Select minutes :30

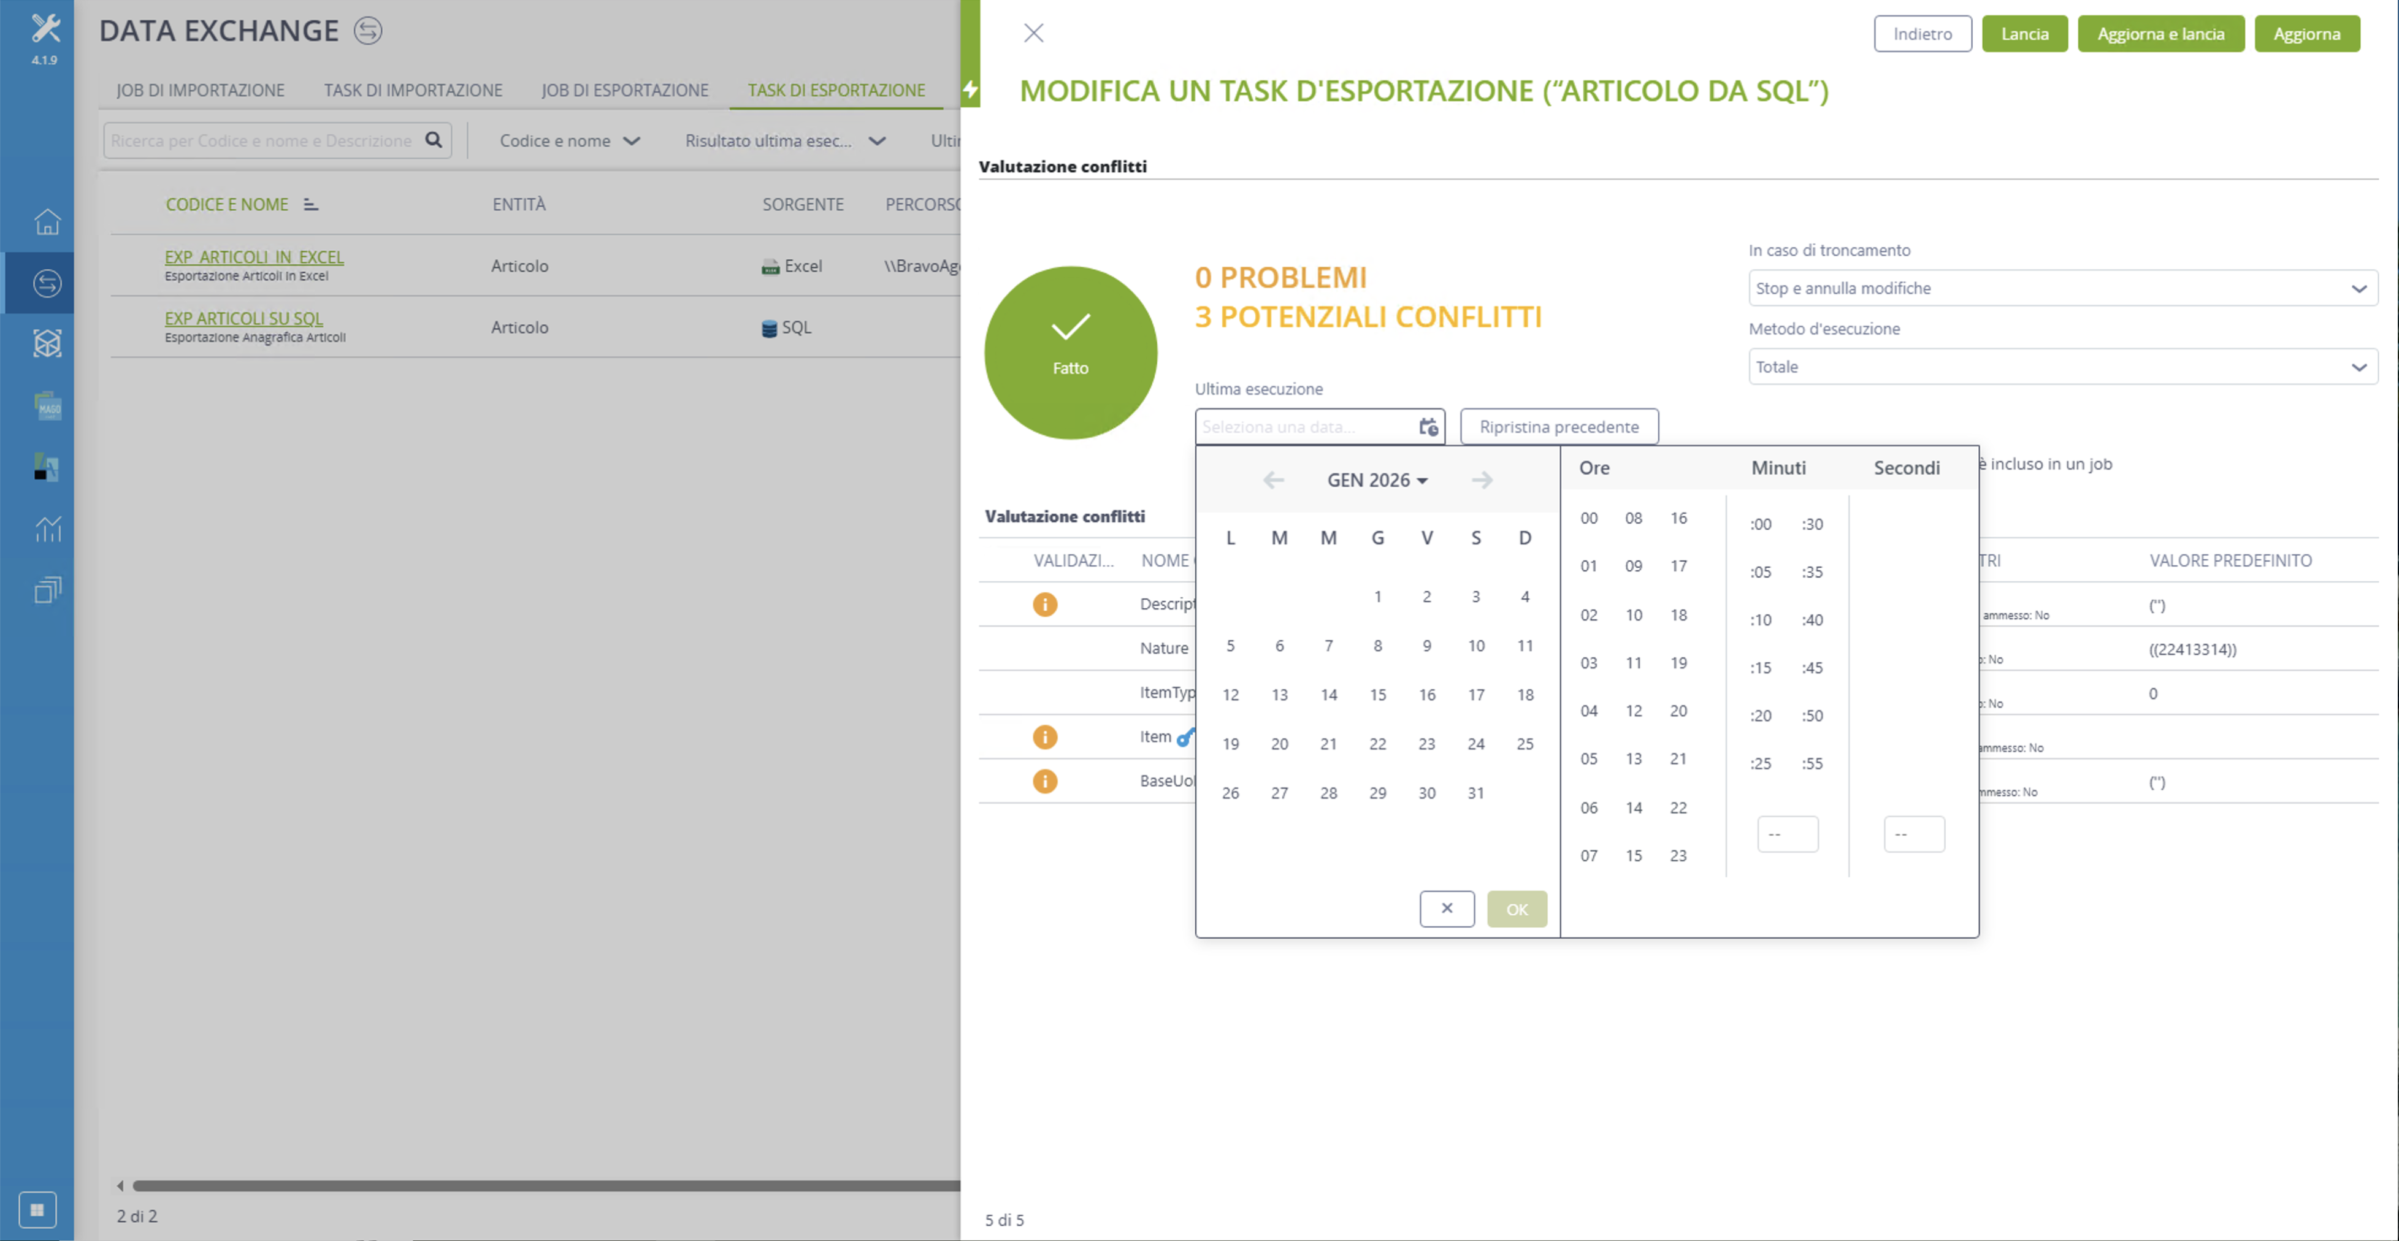tap(1812, 524)
